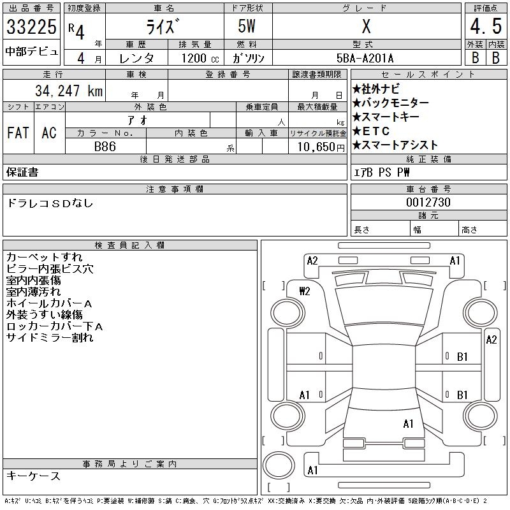Click the 保証書 entry under later-shipped parts
The width and height of the screenshot is (510, 510).
tap(22, 172)
